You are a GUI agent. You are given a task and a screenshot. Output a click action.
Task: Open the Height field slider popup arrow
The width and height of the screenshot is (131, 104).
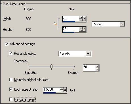click(84, 29)
